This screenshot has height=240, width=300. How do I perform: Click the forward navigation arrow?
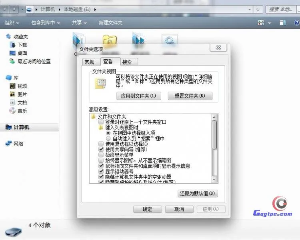14,9
